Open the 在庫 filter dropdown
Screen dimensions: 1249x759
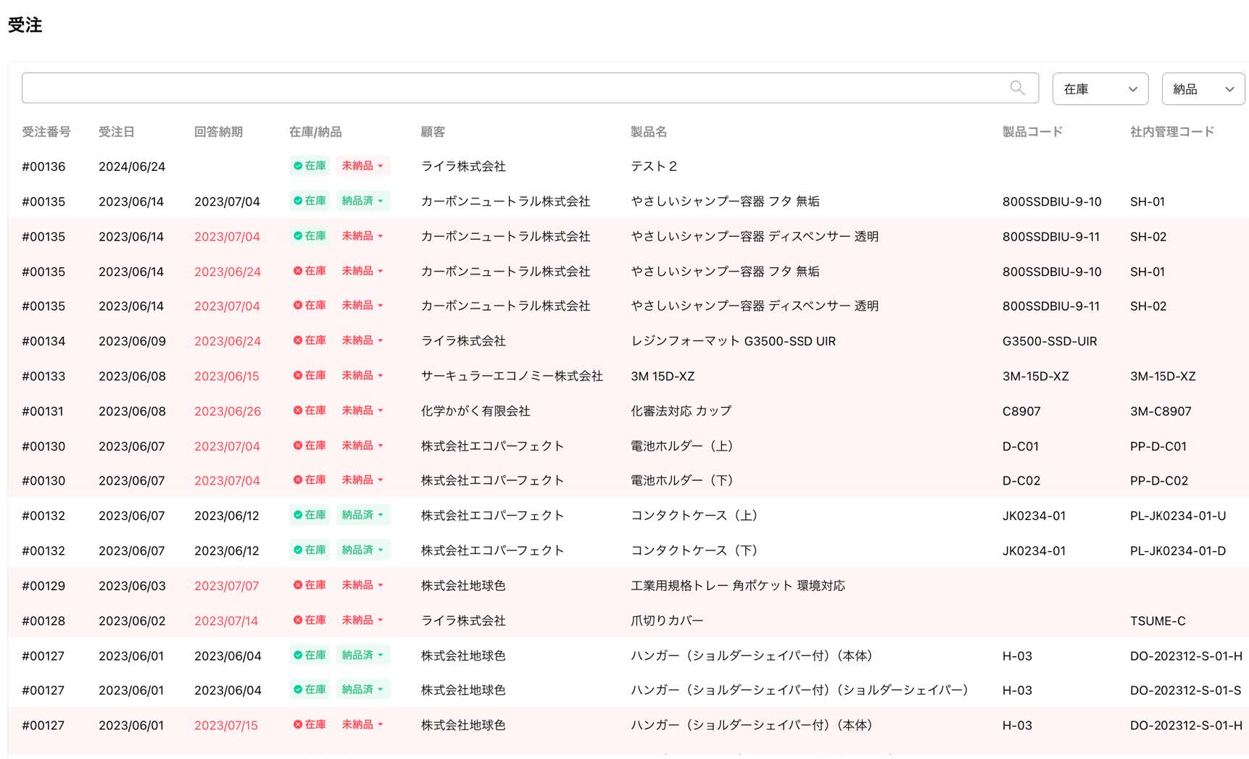click(1100, 89)
